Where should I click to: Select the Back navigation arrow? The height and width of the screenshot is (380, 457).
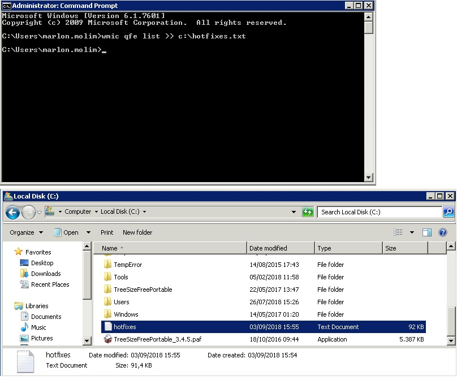pyautogui.click(x=12, y=212)
